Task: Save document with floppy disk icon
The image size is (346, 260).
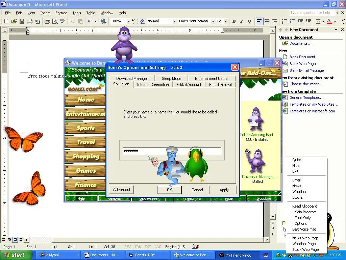Action: (x=22, y=21)
